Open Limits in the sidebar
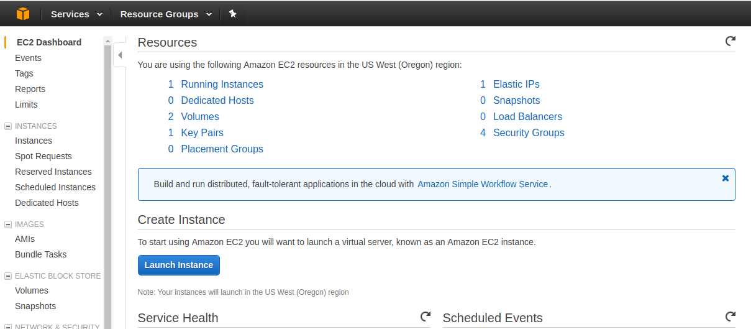 [26, 104]
